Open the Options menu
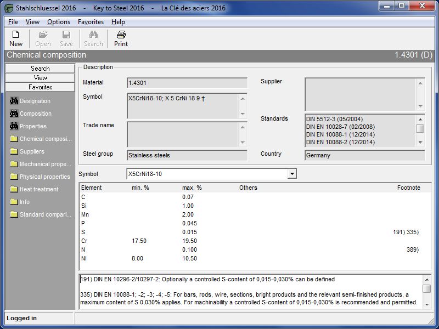Screen dimensions: 439x329 coord(59,22)
